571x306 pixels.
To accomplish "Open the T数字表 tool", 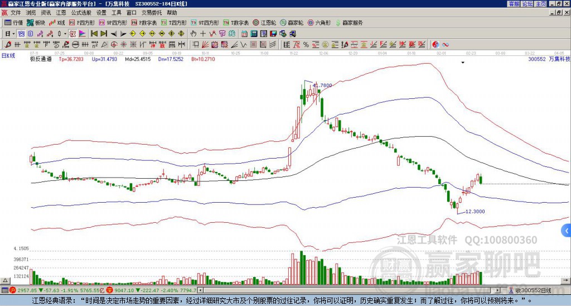I will click(236, 23).
